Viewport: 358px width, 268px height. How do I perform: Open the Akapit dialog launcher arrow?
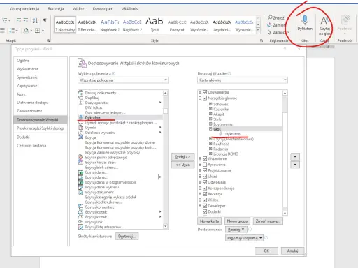pyautogui.click(x=48, y=40)
